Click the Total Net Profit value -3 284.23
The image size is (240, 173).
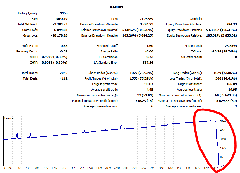tap(59, 24)
